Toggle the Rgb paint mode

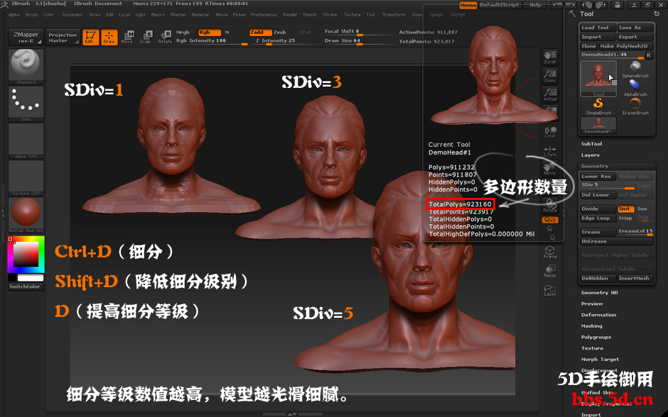pos(210,33)
